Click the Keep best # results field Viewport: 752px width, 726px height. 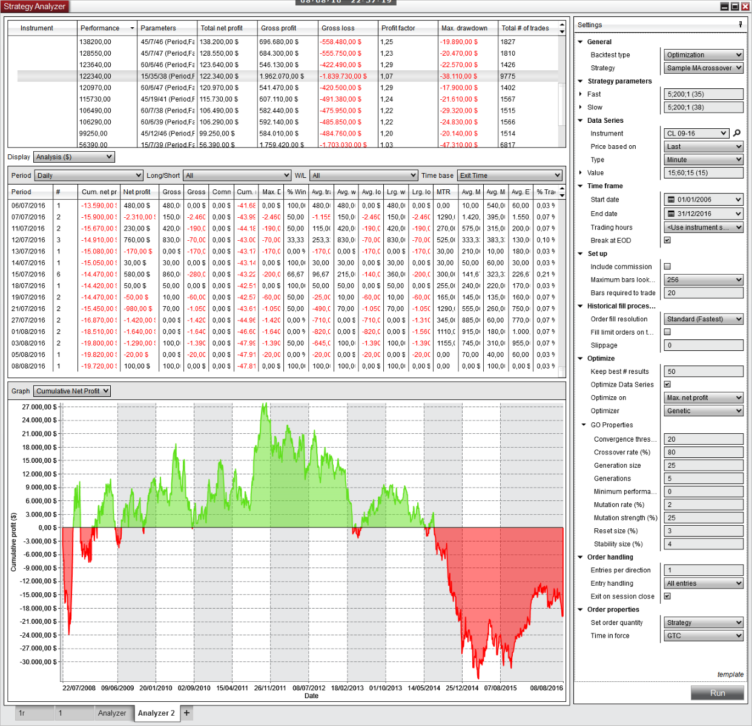coord(704,371)
